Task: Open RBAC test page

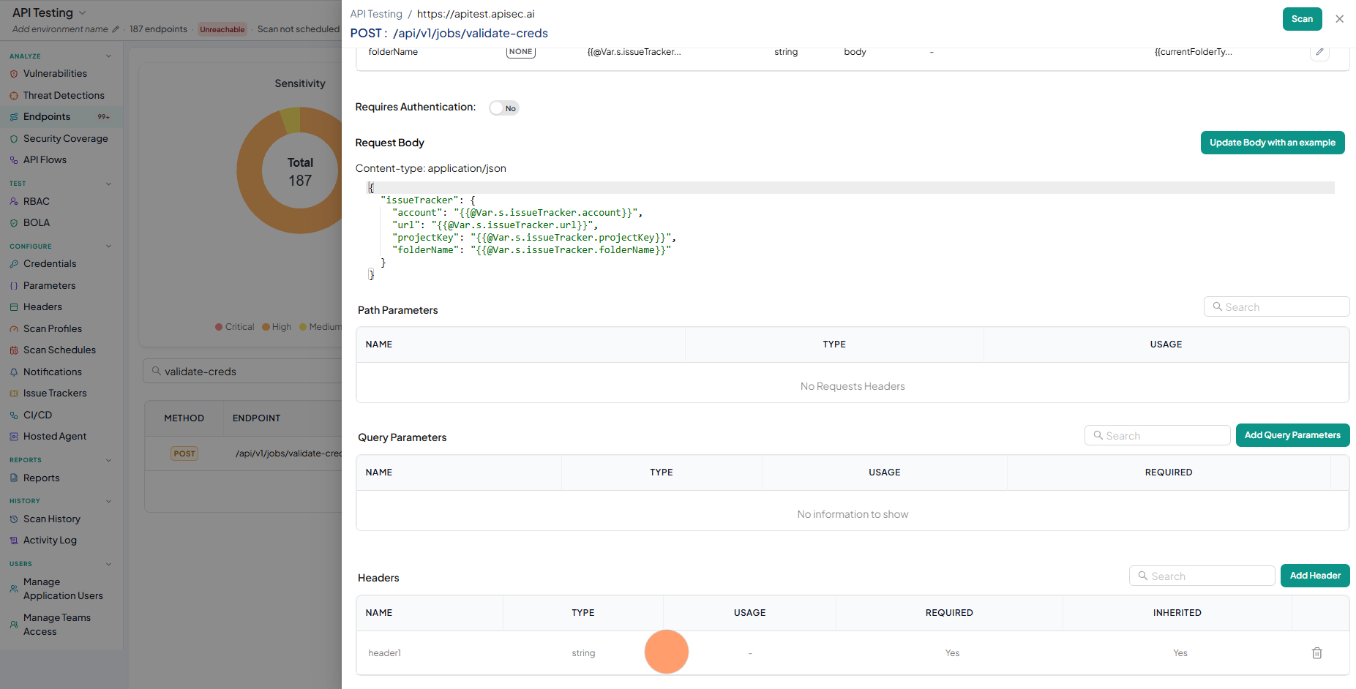Action: [37, 202]
